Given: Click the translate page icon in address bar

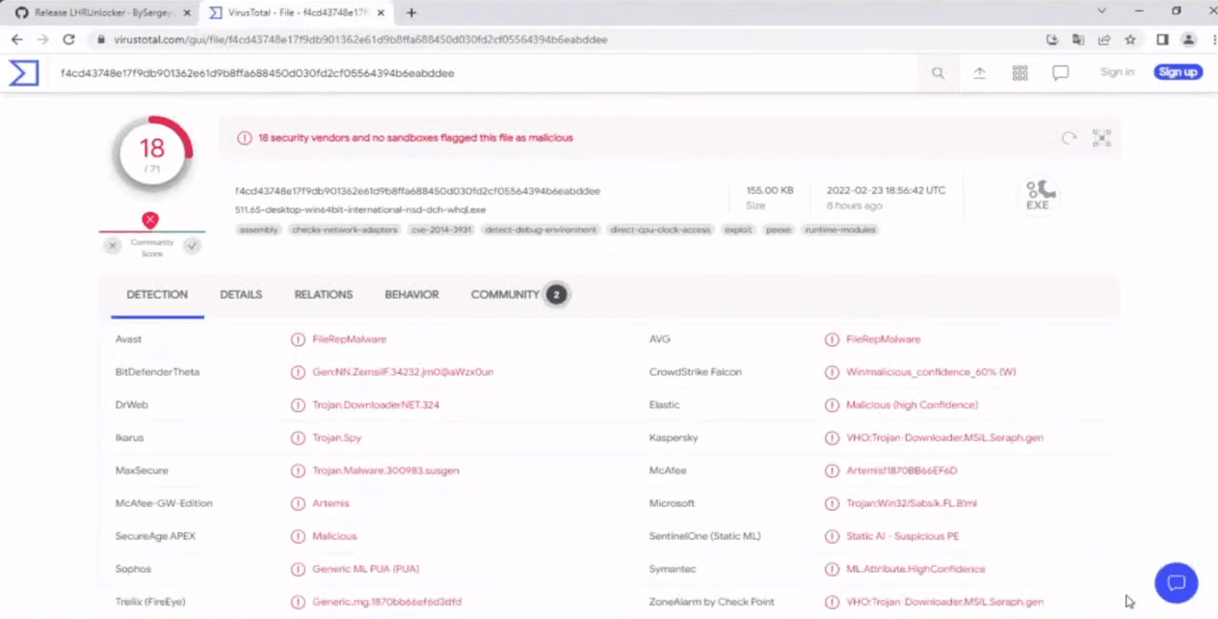Looking at the screenshot, I should (x=1078, y=40).
